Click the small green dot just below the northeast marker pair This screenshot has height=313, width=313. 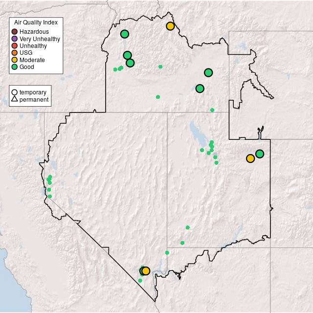(212, 110)
